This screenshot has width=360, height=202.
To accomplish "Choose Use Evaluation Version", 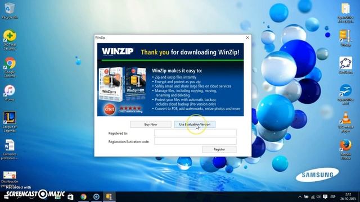I will point(195,125).
